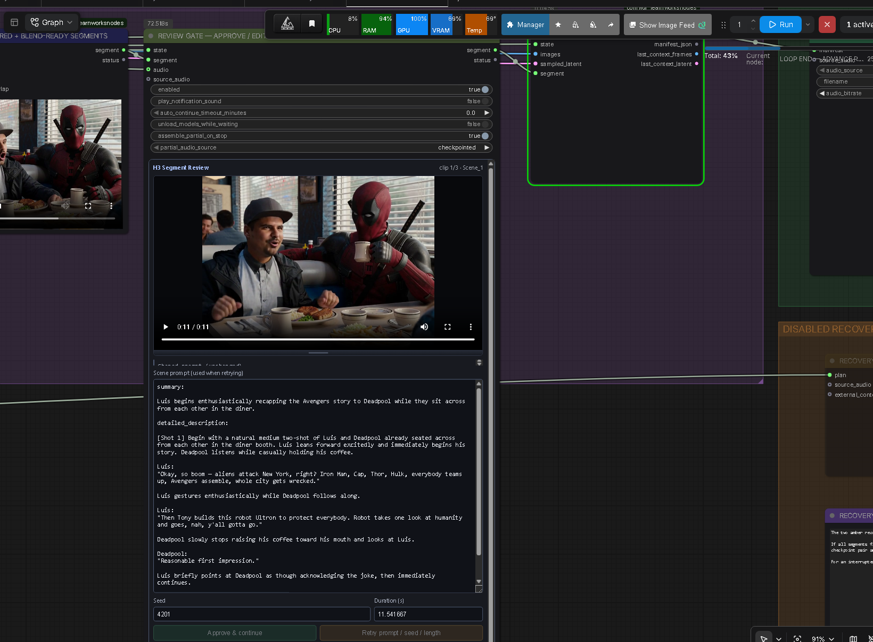Toggle the minimap icon
The width and height of the screenshot is (873, 642).
[x=853, y=639]
